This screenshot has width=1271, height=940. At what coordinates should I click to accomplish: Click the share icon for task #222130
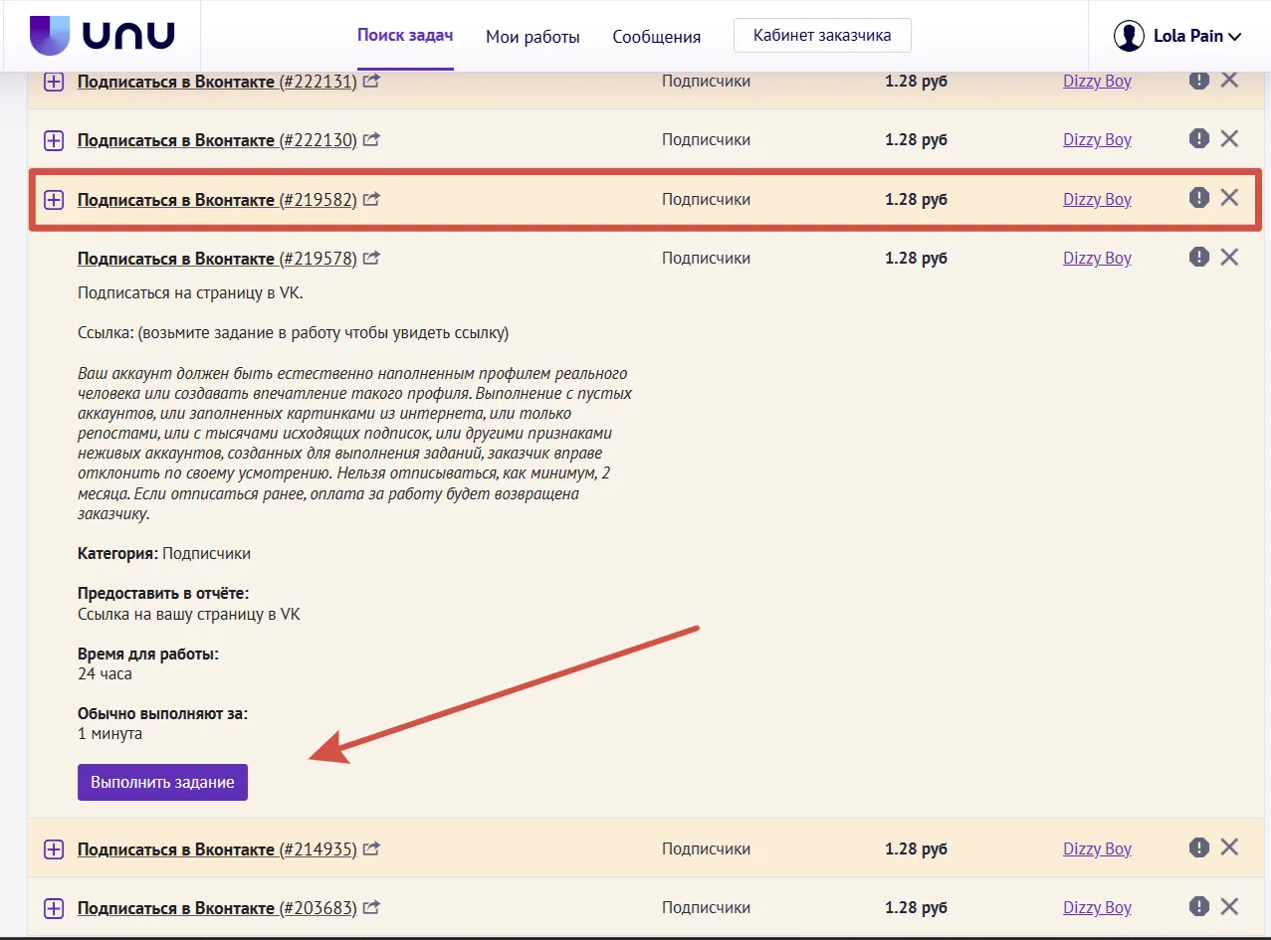pyautogui.click(x=371, y=140)
